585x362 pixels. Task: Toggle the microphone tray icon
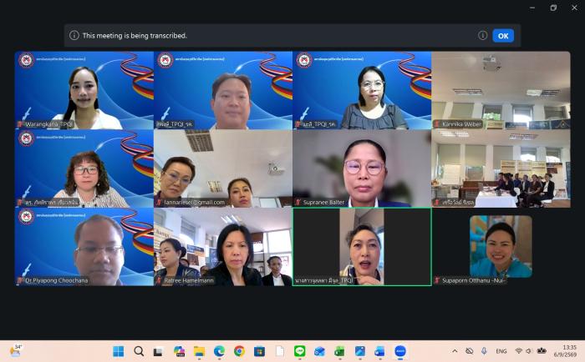(484, 351)
